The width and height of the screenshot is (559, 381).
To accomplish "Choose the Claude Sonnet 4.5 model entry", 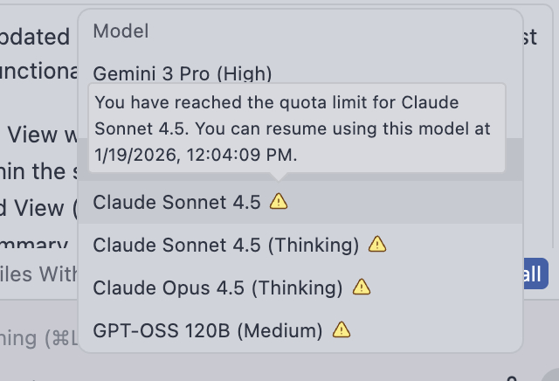I will point(177,202).
